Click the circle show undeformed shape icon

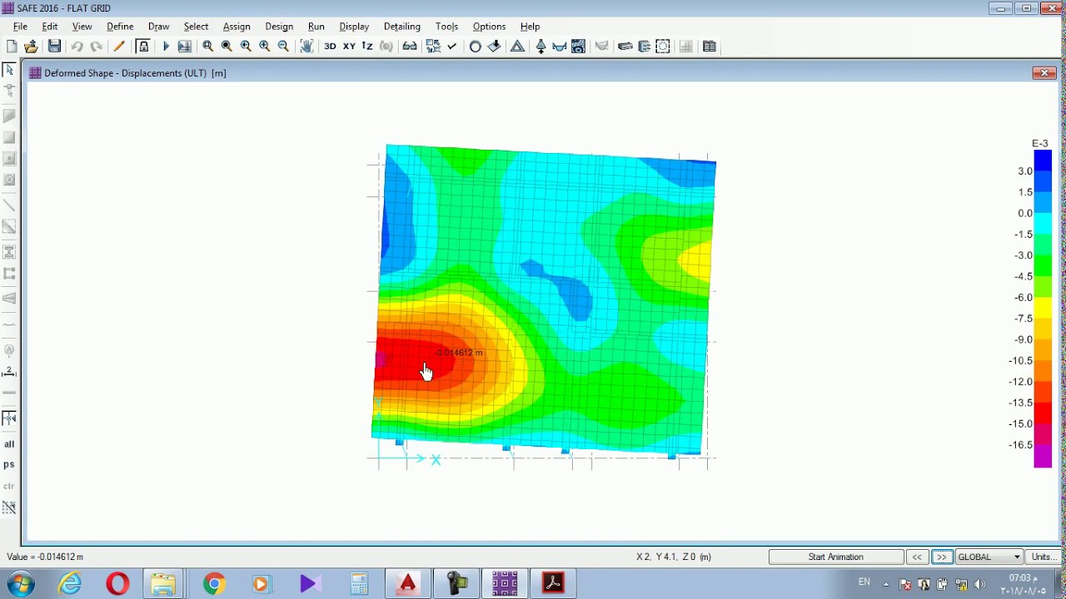pos(476,47)
